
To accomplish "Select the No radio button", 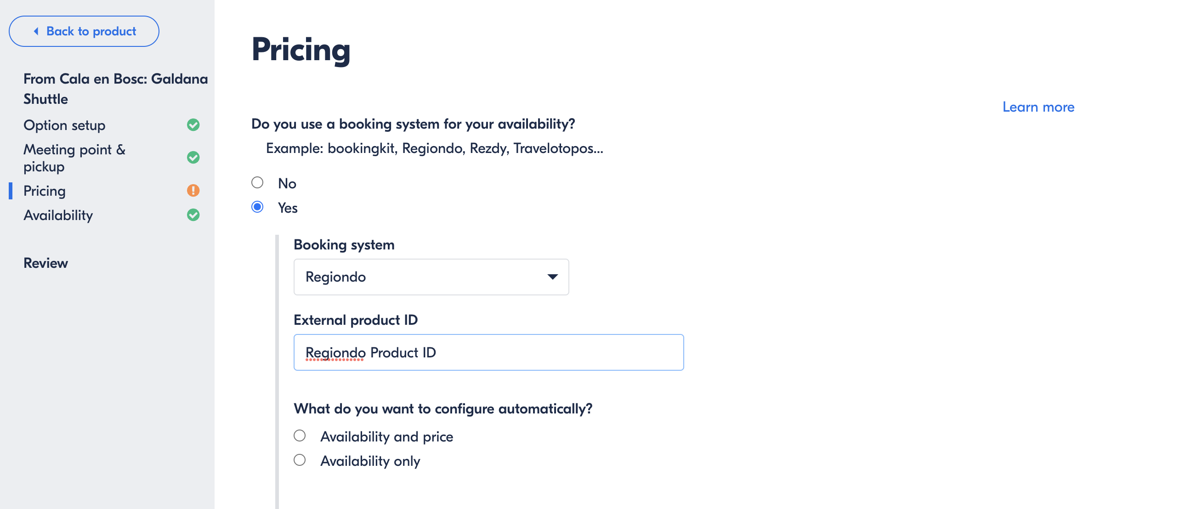I will coord(257,183).
